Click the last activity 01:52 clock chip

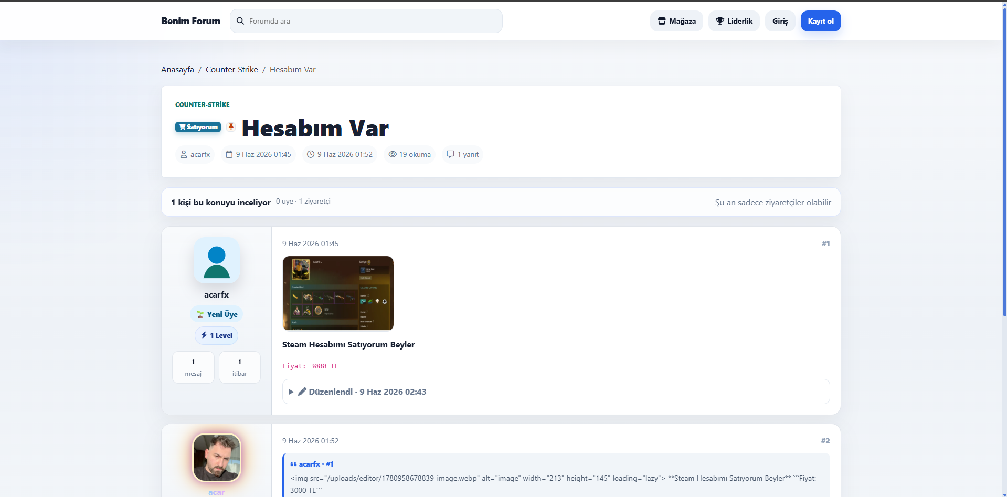click(340, 154)
